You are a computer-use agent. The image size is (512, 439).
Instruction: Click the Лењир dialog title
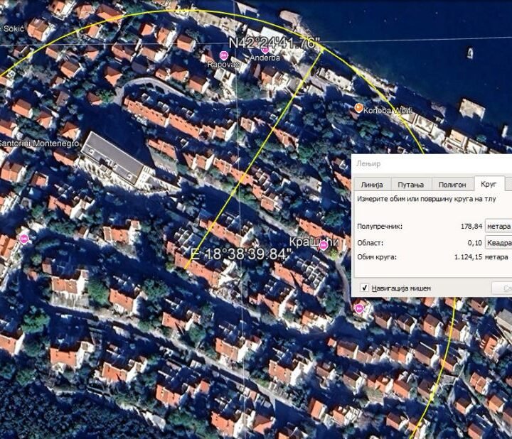(x=368, y=163)
